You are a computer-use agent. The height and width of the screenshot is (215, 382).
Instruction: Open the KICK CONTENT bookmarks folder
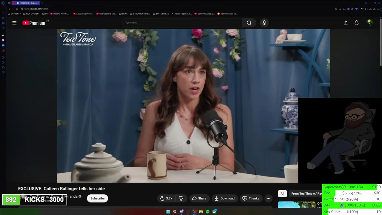(31, 14)
